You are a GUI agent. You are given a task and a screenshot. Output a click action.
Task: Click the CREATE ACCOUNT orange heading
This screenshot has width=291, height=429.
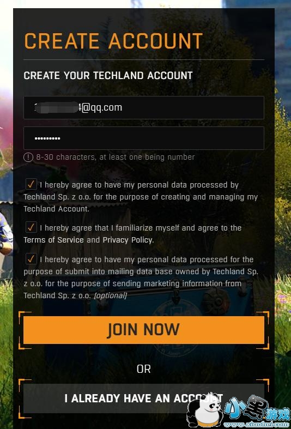coord(113,41)
